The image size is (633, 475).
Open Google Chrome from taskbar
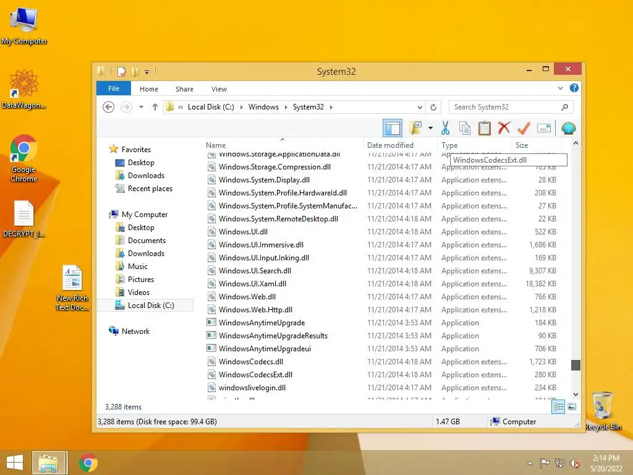tap(88, 463)
